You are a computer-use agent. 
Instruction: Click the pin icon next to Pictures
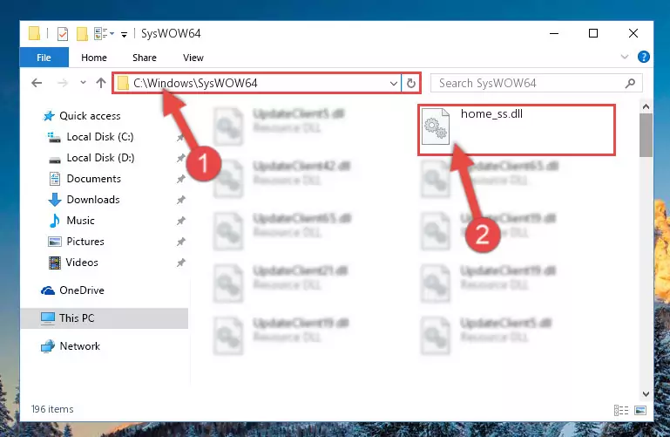[180, 242]
